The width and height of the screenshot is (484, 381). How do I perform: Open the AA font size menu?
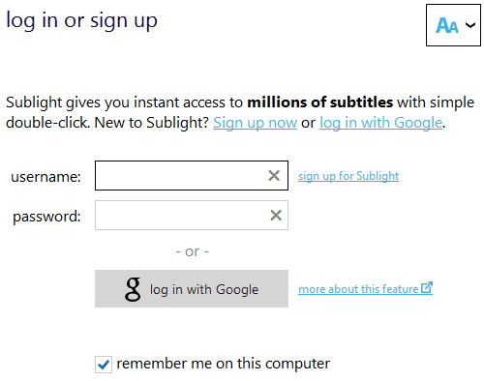(x=453, y=25)
